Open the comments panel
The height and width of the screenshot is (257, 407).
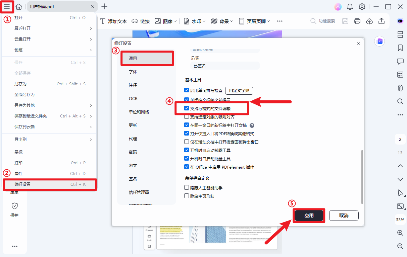(400, 61)
